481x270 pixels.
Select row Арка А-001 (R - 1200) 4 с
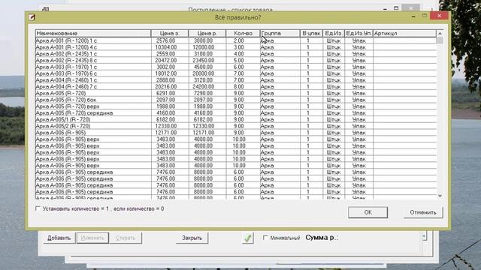point(235,47)
